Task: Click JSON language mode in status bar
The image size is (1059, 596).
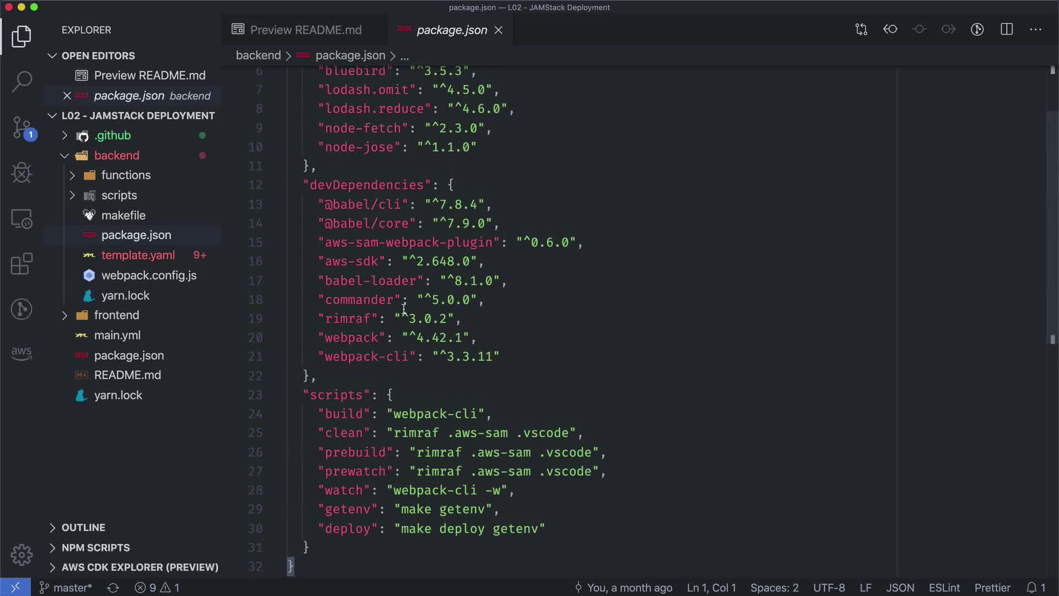Action: [900, 588]
